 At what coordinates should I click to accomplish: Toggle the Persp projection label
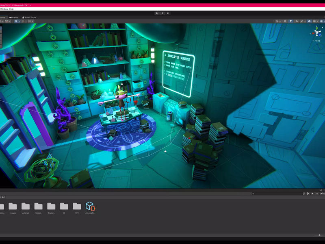tap(317, 41)
